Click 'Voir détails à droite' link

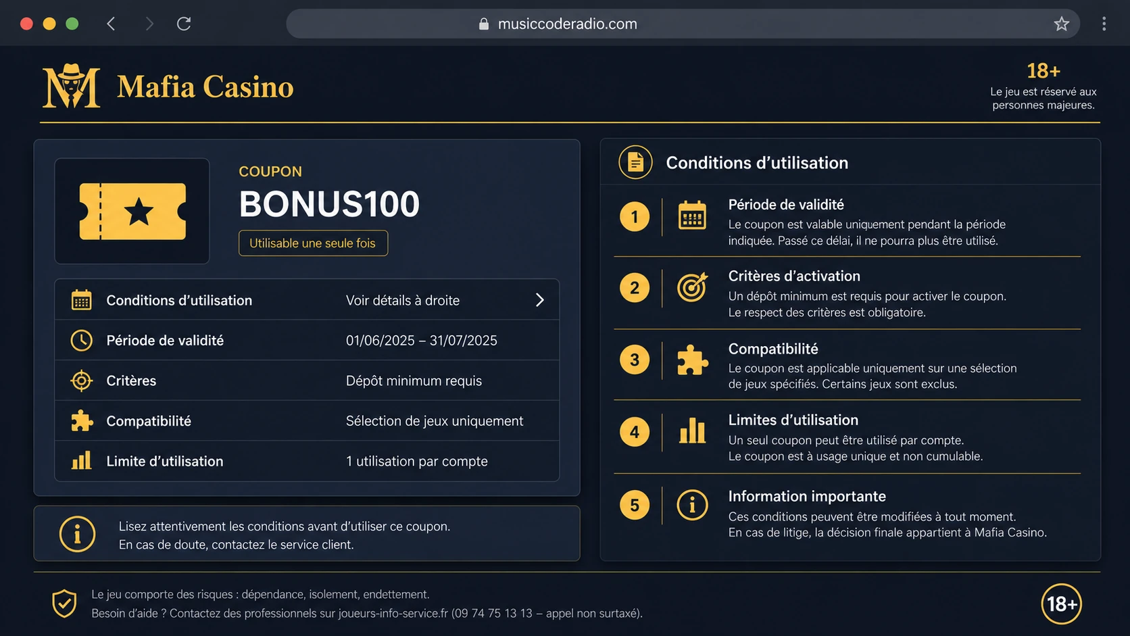(x=403, y=300)
